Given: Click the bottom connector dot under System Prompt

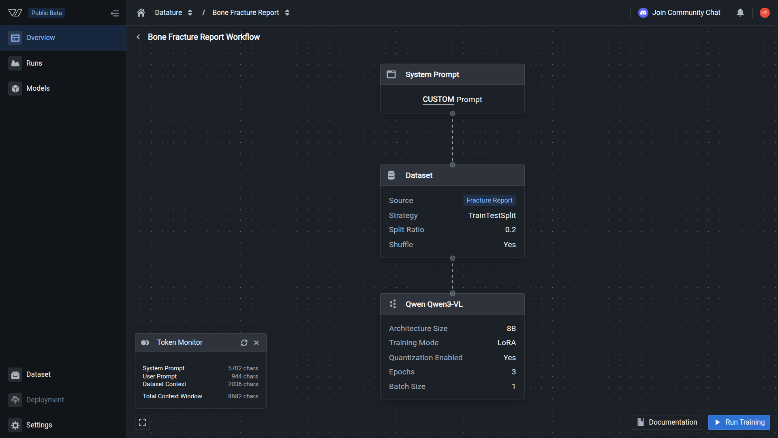Looking at the screenshot, I should pyautogui.click(x=453, y=114).
